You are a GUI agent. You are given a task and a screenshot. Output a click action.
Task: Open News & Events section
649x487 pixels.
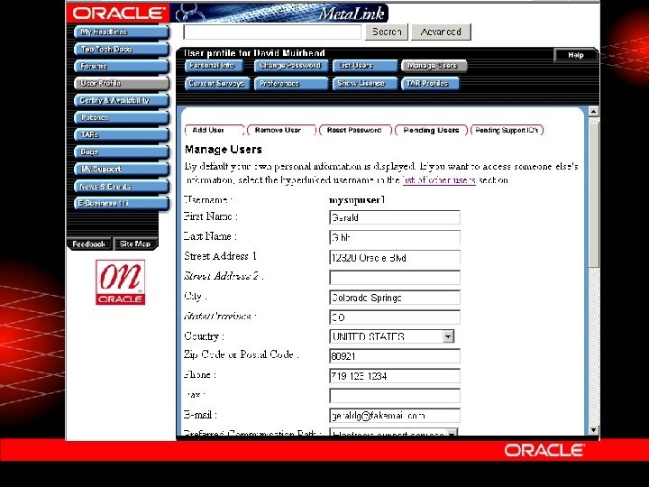tap(122, 187)
